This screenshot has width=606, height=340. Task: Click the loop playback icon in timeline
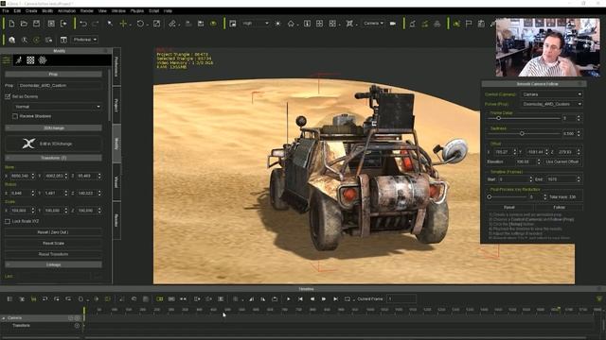[x=348, y=299]
